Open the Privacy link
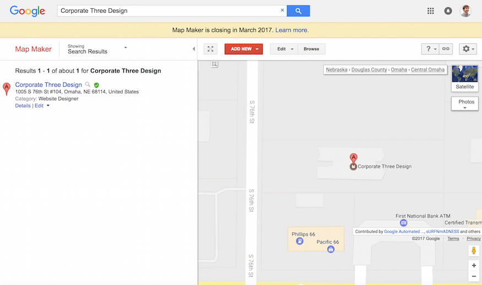This screenshot has width=482, height=285. pos(474,239)
